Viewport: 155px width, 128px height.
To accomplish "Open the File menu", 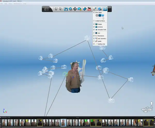I will [2, 4].
